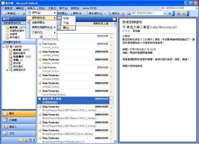
Task: Open the 檔案 (File) menu
Action: point(8,8)
